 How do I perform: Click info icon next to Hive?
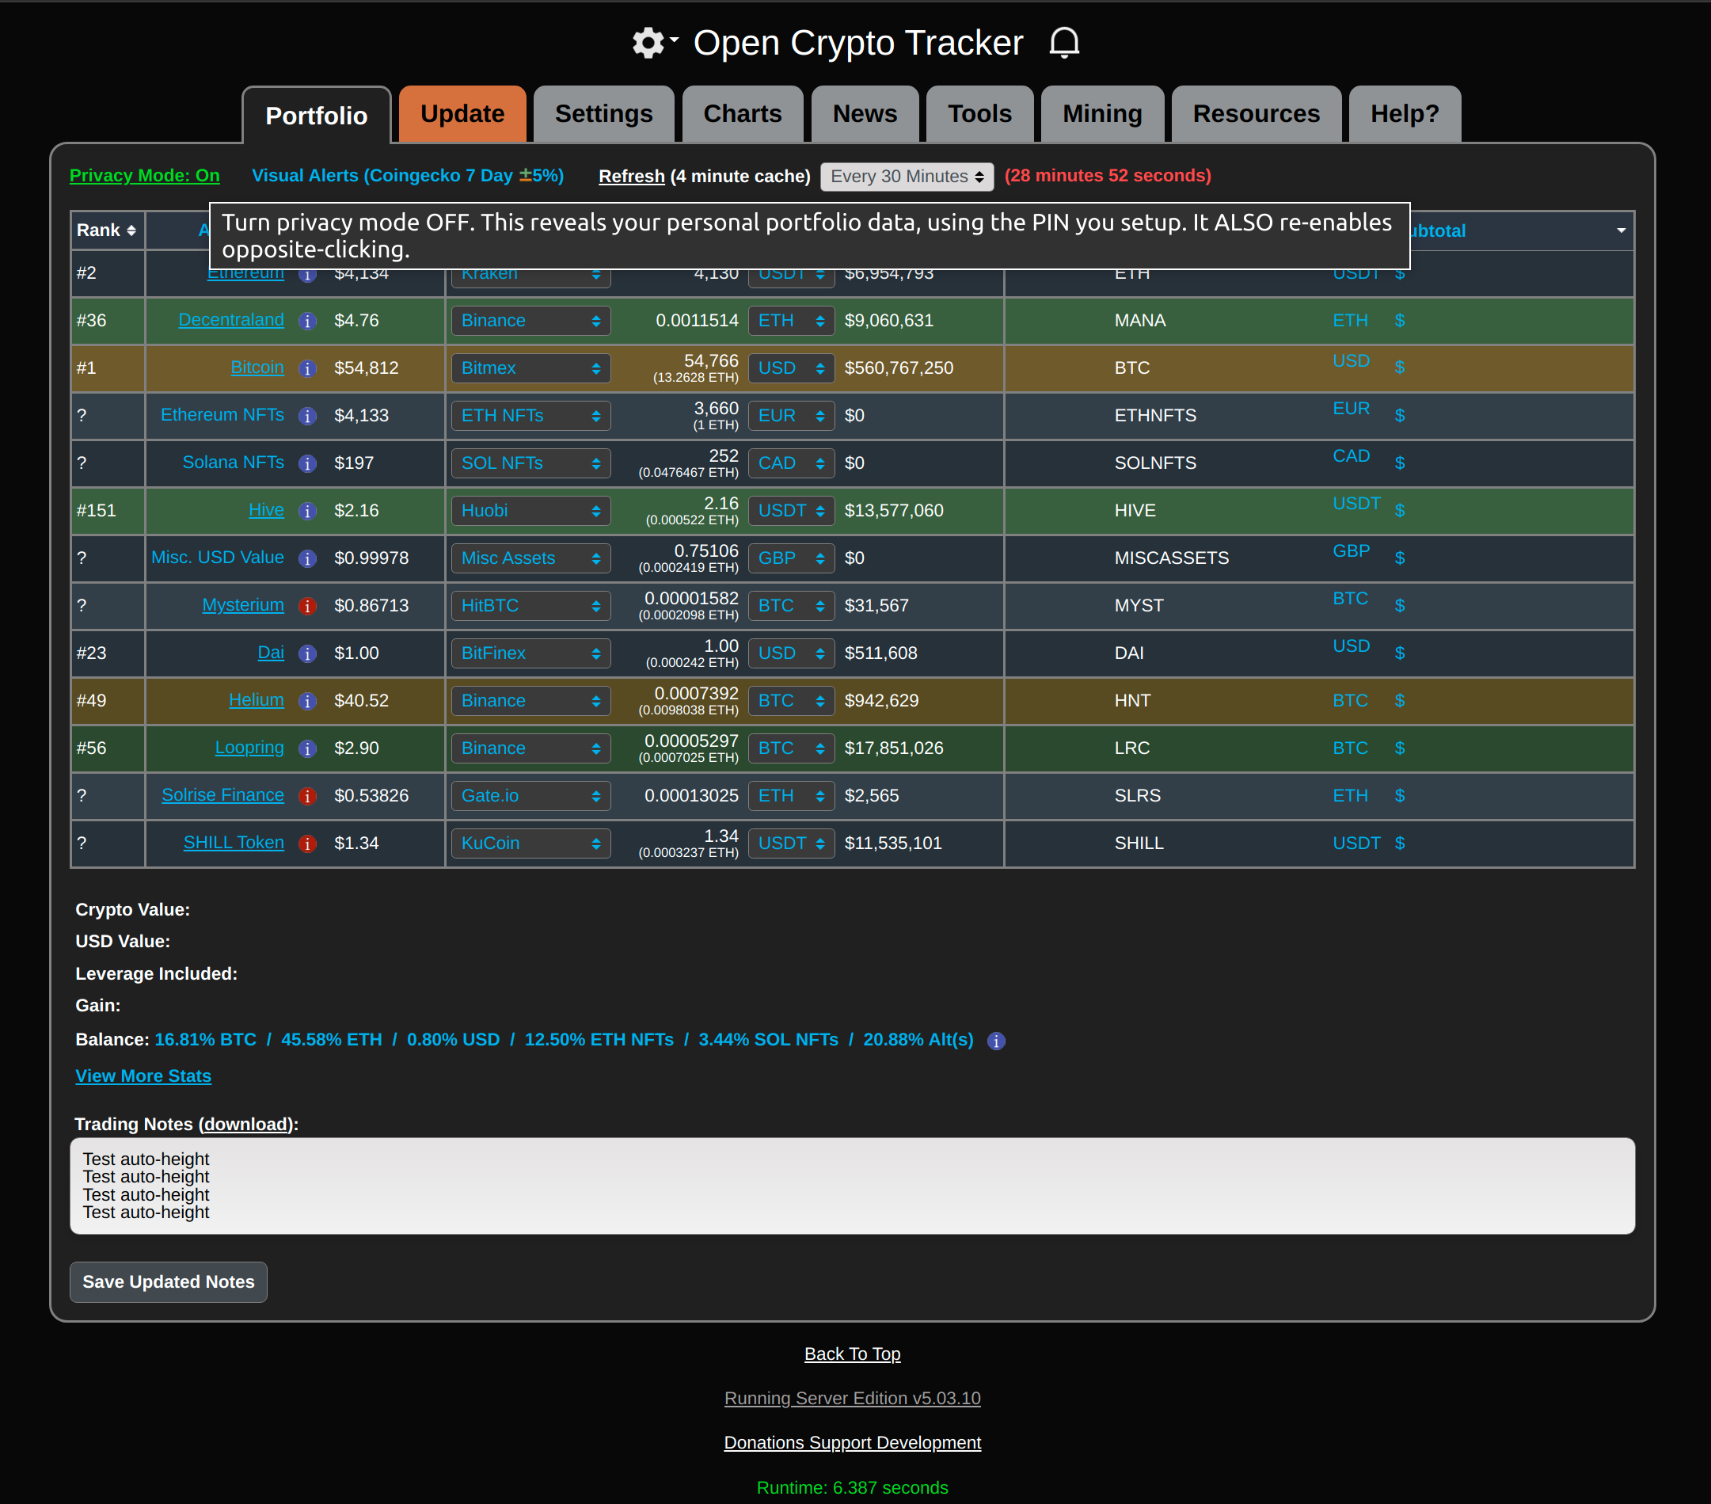point(307,512)
